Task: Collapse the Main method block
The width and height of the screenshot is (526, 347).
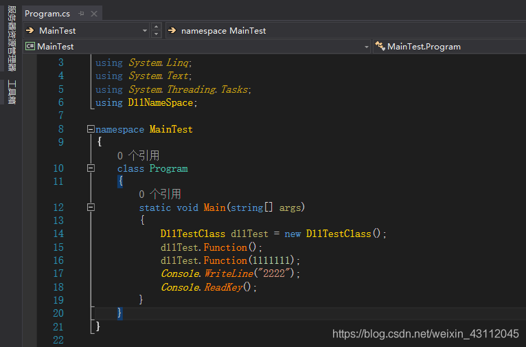Action: 91,208
